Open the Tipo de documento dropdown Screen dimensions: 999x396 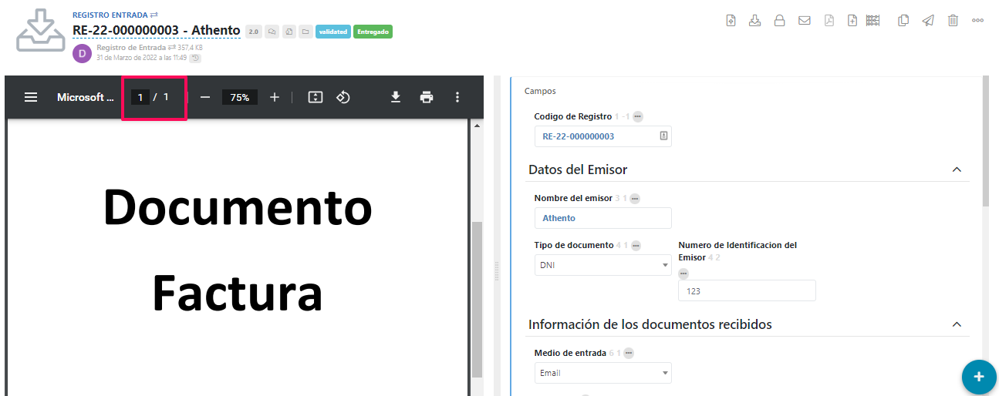[x=602, y=265]
